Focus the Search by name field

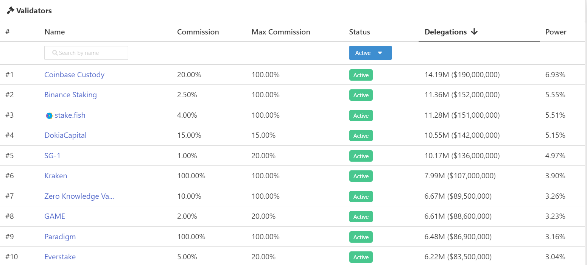tap(86, 53)
